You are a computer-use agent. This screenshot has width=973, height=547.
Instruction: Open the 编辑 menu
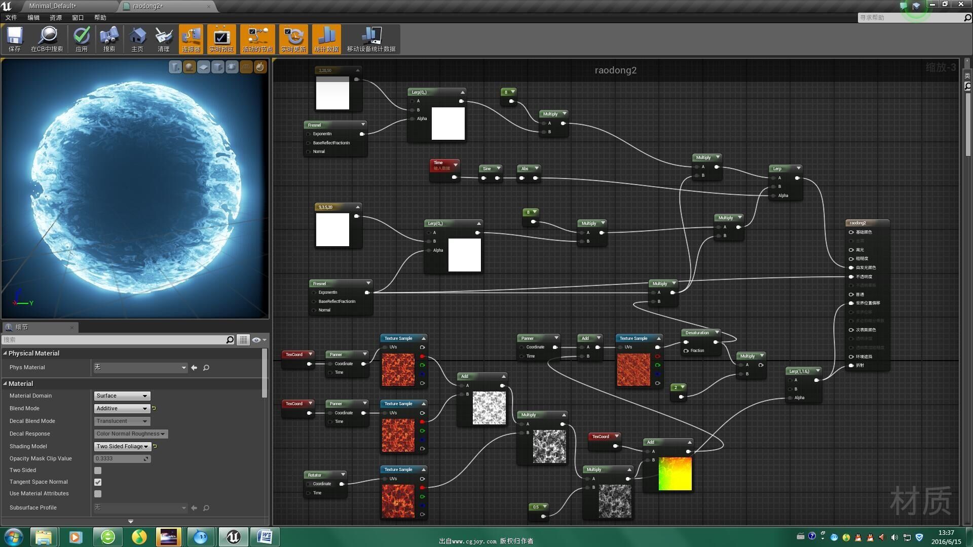tap(33, 17)
